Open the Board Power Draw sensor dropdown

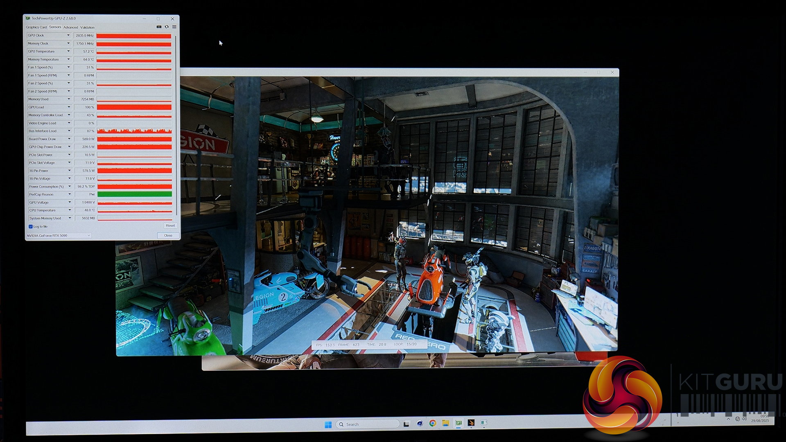pyautogui.click(x=69, y=139)
